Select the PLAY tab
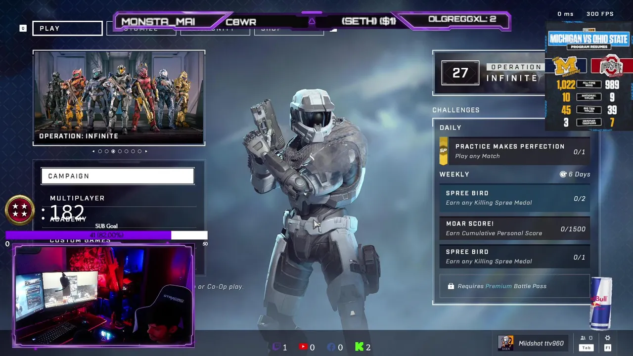633x356 pixels. [67, 28]
